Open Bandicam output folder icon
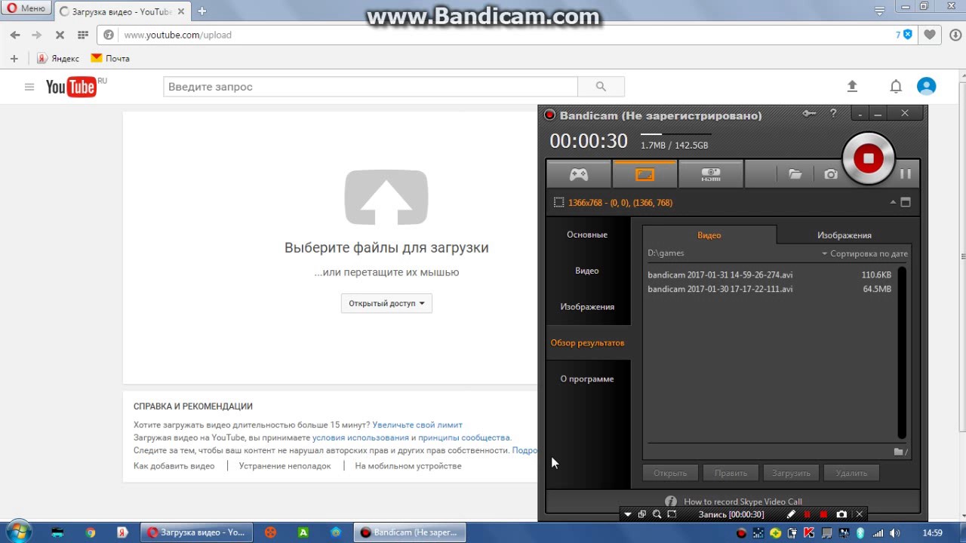Viewport: 966px width, 543px height. coord(795,174)
